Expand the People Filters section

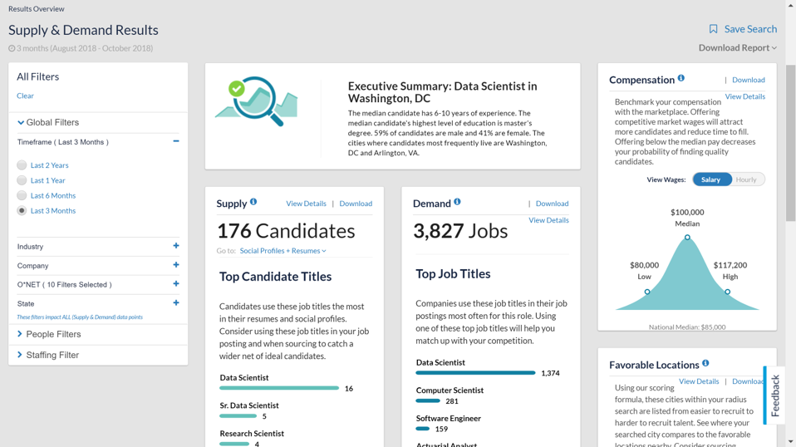[53, 334]
